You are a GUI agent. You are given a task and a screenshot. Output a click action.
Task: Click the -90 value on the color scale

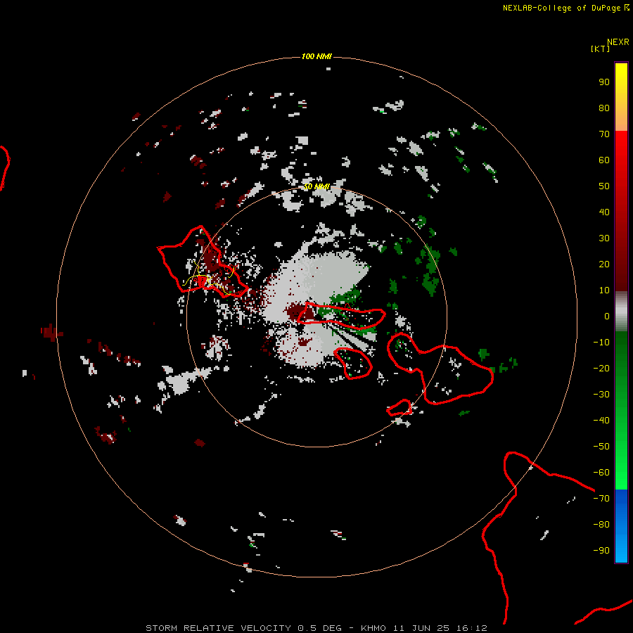point(601,550)
